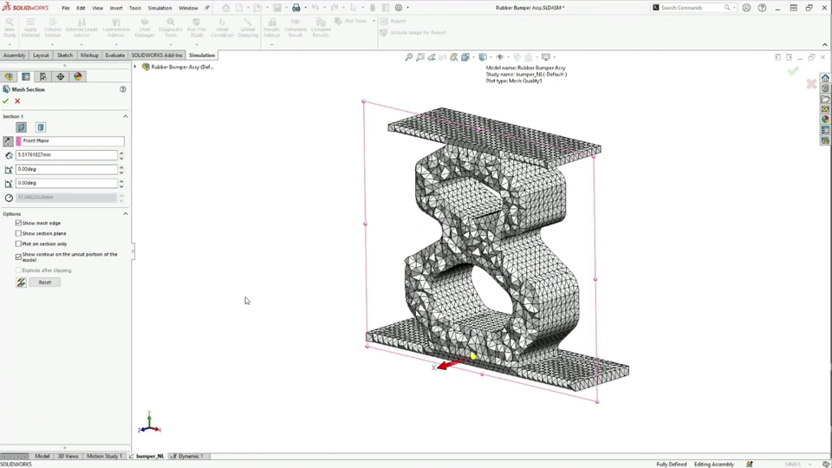Viewport: 832px width, 468px height.
Task: Enable the Plot on section only checkbox
Action: 18,244
